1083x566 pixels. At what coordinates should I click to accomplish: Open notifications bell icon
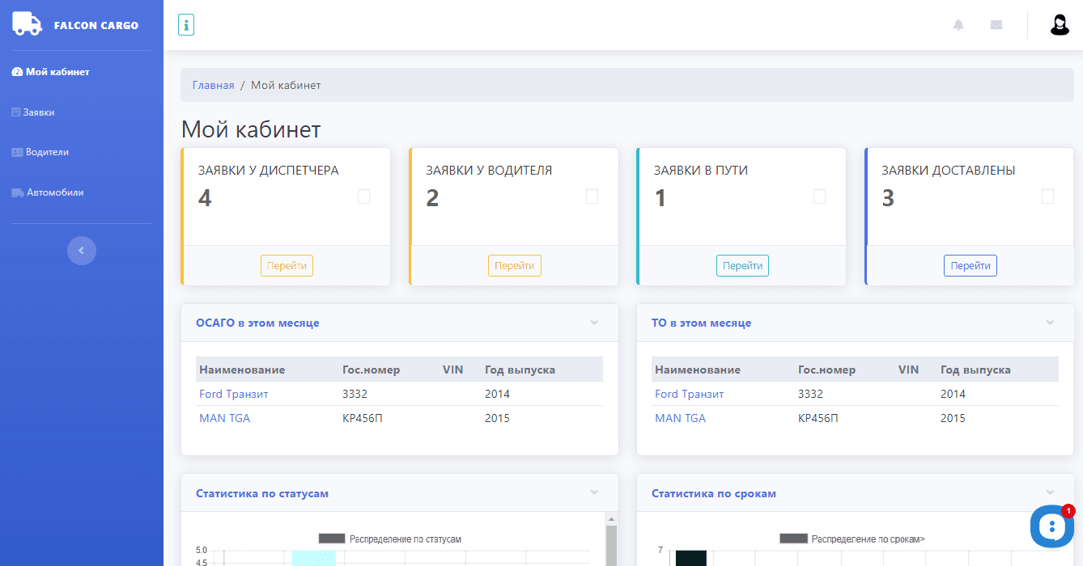click(x=958, y=25)
